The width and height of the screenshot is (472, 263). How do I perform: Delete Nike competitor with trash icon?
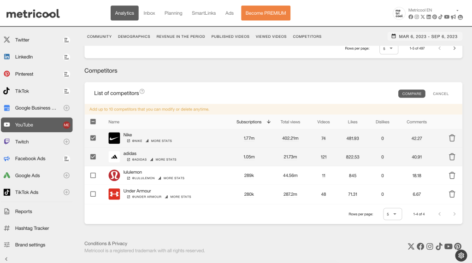pos(452,138)
